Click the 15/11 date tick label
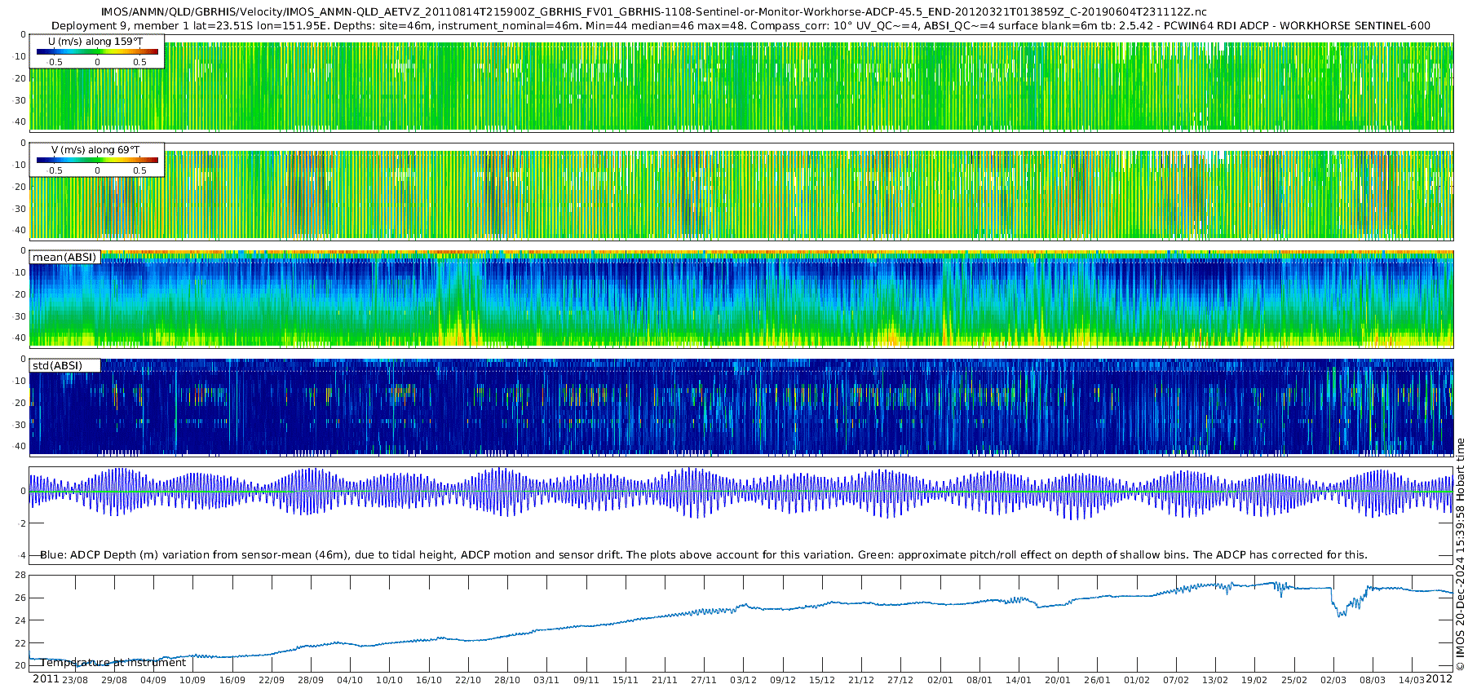The width and height of the screenshot is (1468, 693). pos(626,680)
